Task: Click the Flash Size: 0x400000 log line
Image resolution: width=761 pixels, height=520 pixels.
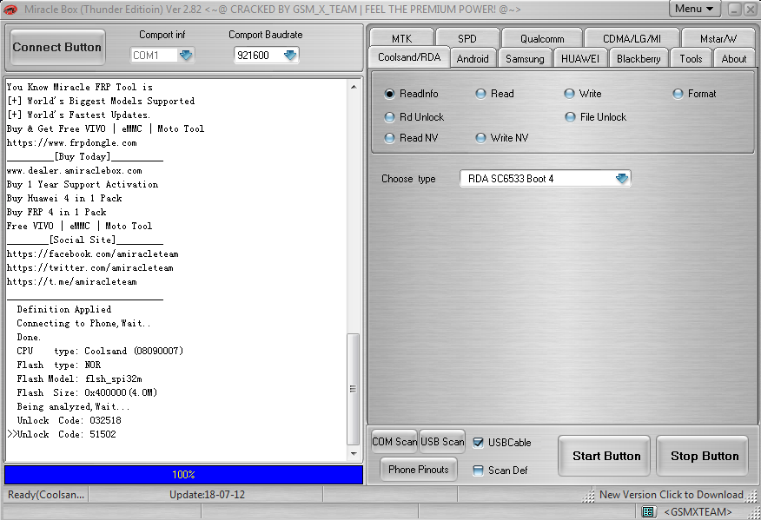Action: point(87,392)
